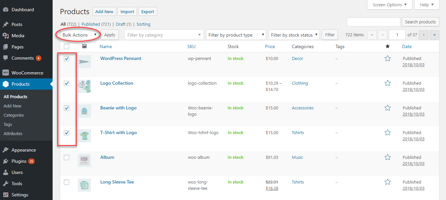
Task: Click the product search input field
Action: (374, 22)
